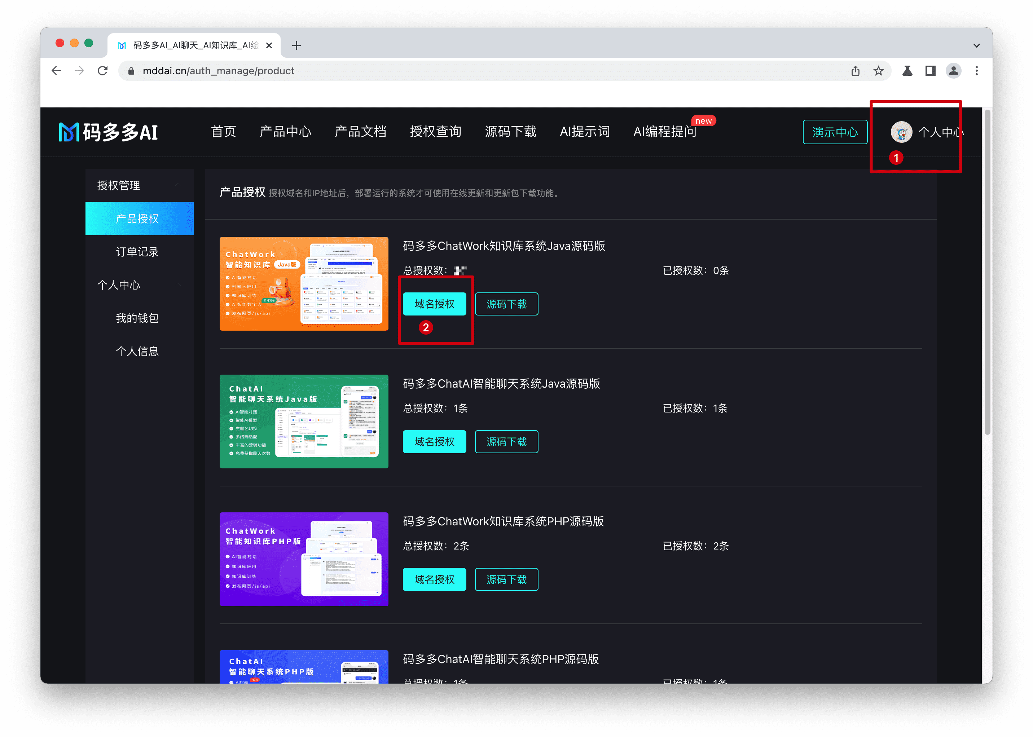The height and width of the screenshot is (737, 1033).
Task: Click 域名授权 for ChatWork Java版
Action: pos(434,304)
